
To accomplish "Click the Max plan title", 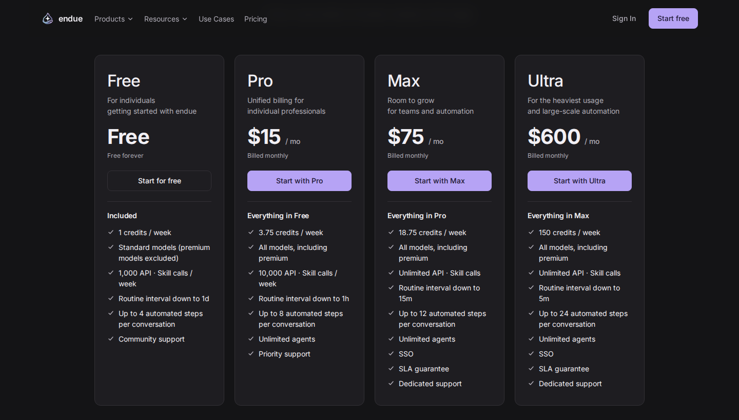I will click(403, 81).
